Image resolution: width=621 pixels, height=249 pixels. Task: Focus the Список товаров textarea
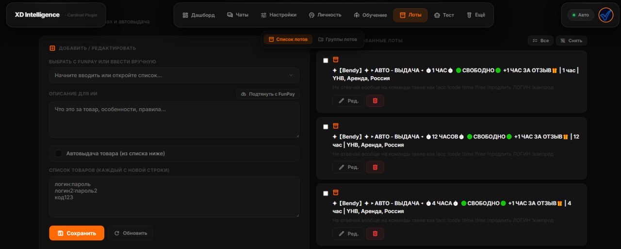coord(174,197)
